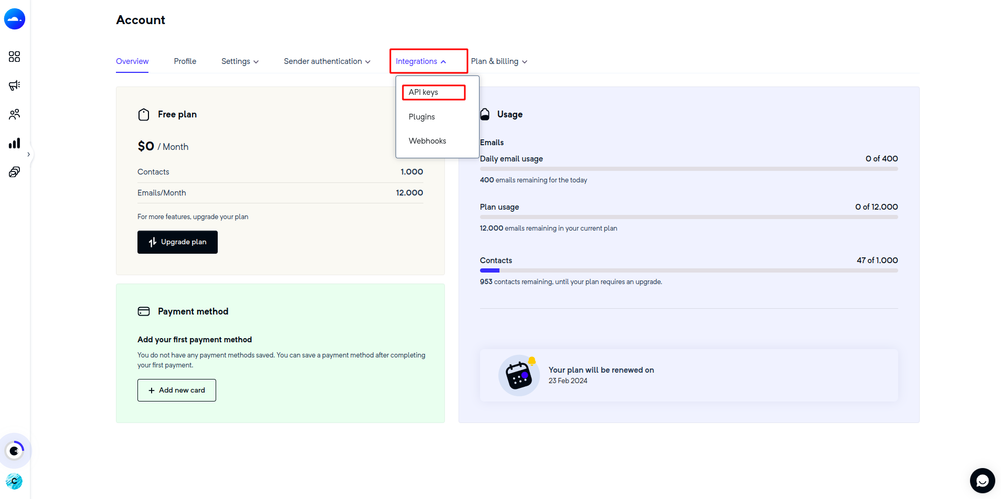Click the onboarding progress circle icon
The width and height of the screenshot is (1001, 499).
15,451
